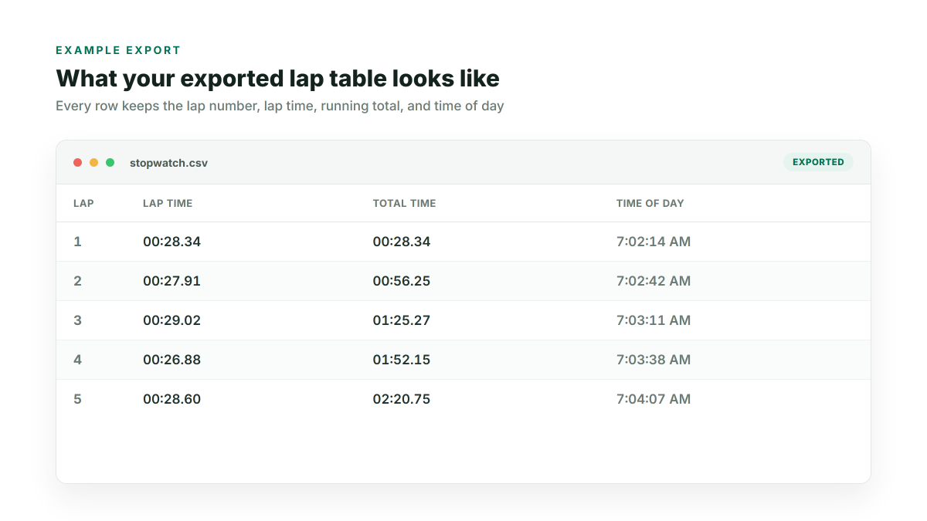Click lap time 00:27.91

(x=171, y=281)
